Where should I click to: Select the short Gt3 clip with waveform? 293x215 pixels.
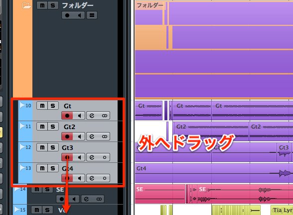(x=284, y=152)
